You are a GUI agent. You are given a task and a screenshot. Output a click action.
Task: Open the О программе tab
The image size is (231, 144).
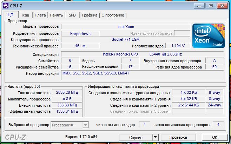pos(113,15)
